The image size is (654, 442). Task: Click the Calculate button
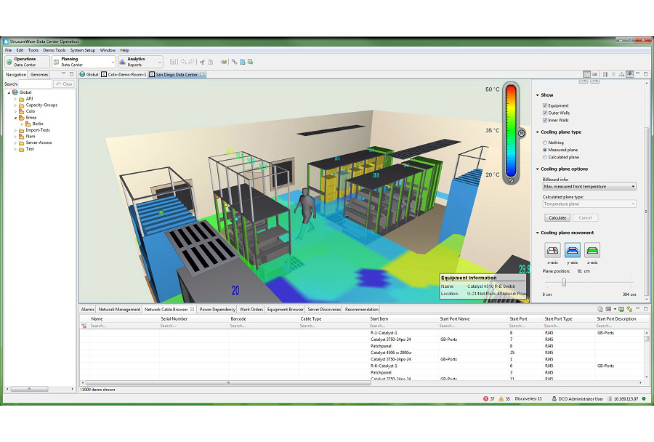click(x=557, y=218)
